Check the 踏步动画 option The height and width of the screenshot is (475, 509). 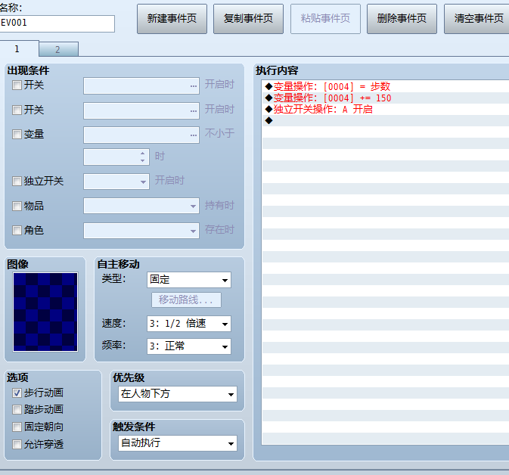17,410
